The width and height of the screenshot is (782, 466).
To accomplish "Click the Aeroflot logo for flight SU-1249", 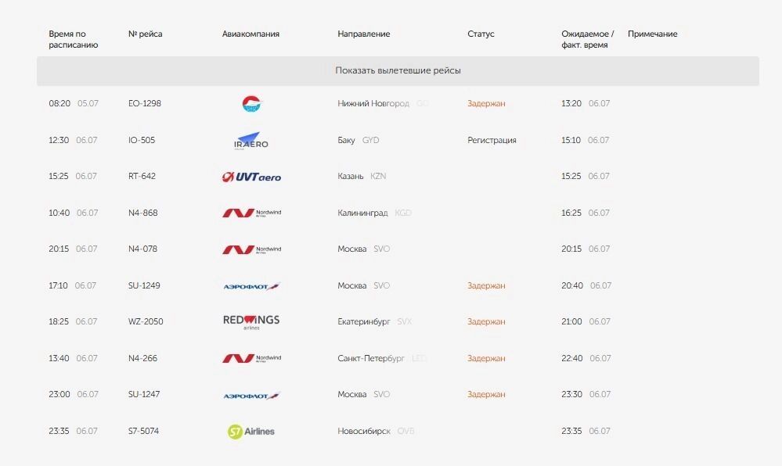I will [x=251, y=286].
